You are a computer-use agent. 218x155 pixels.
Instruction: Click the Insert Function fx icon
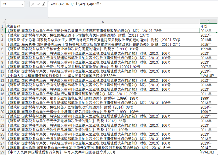point(44,4)
